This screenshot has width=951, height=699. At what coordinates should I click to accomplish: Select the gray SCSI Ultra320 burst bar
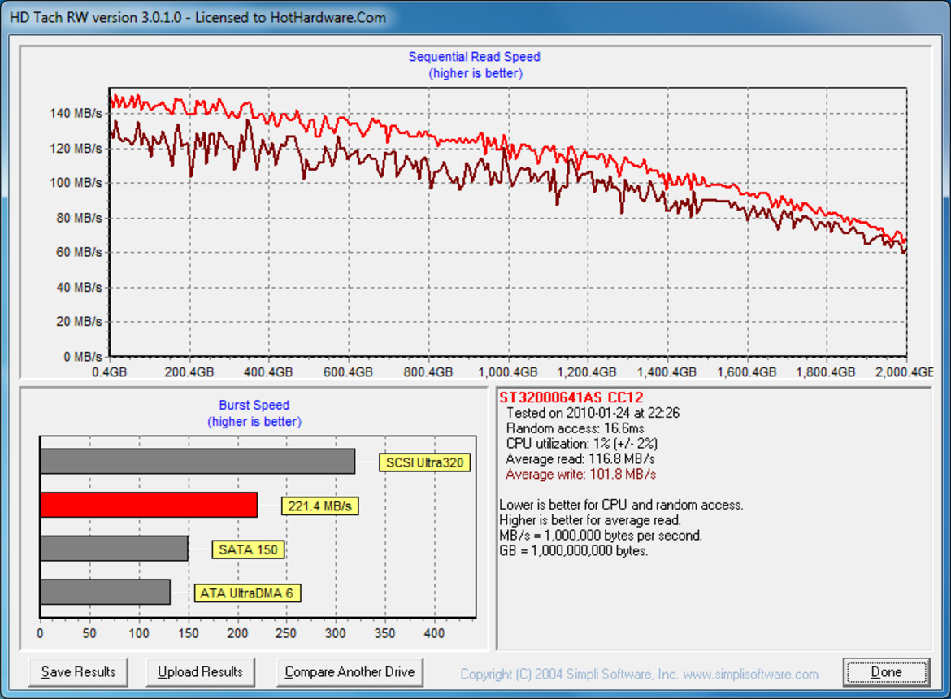198,462
